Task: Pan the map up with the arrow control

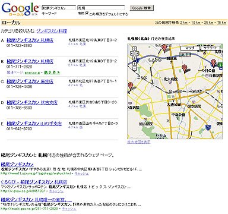Action: click(x=135, y=48)
